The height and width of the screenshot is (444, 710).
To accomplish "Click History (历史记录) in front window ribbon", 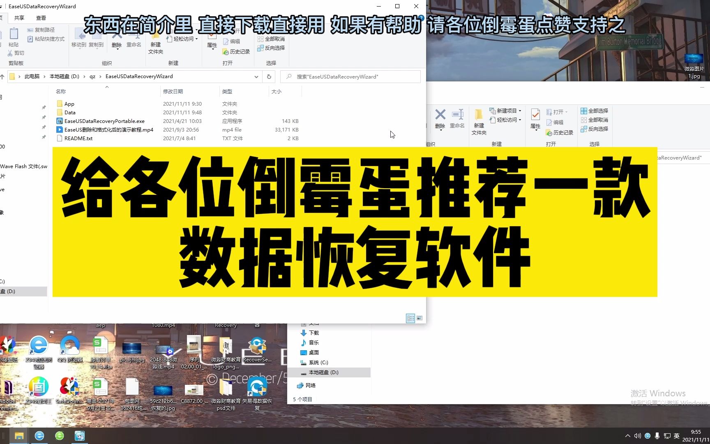I will pyautogui.click(x=236, y=52).
